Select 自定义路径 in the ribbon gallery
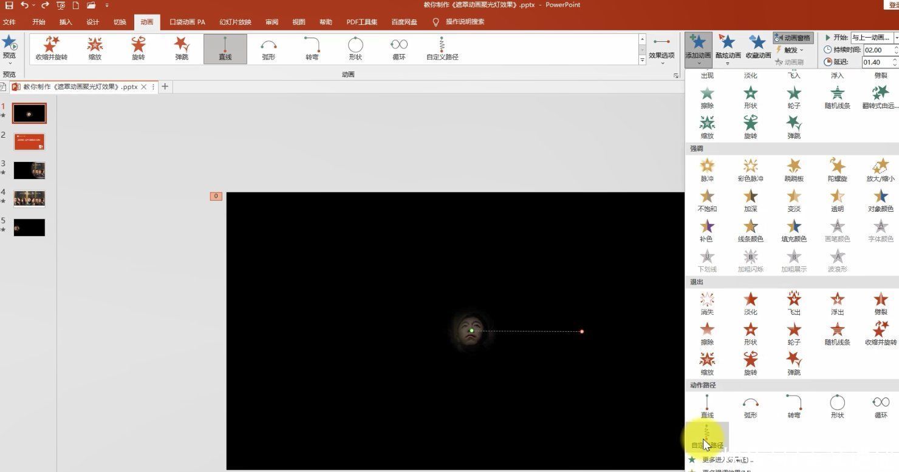Image resolution: width=899 pixels, height=472 pixels. tap(442, 49)
